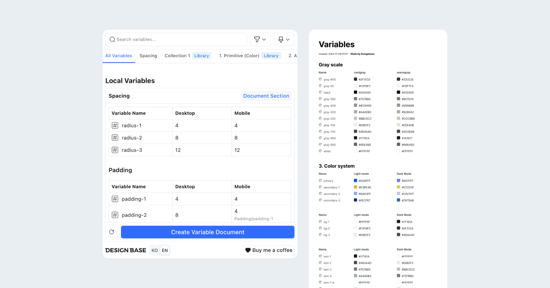Screen dimensions: 550x288
Task: Open the pin/style dropdown menu
Action: tap(284, 39)
